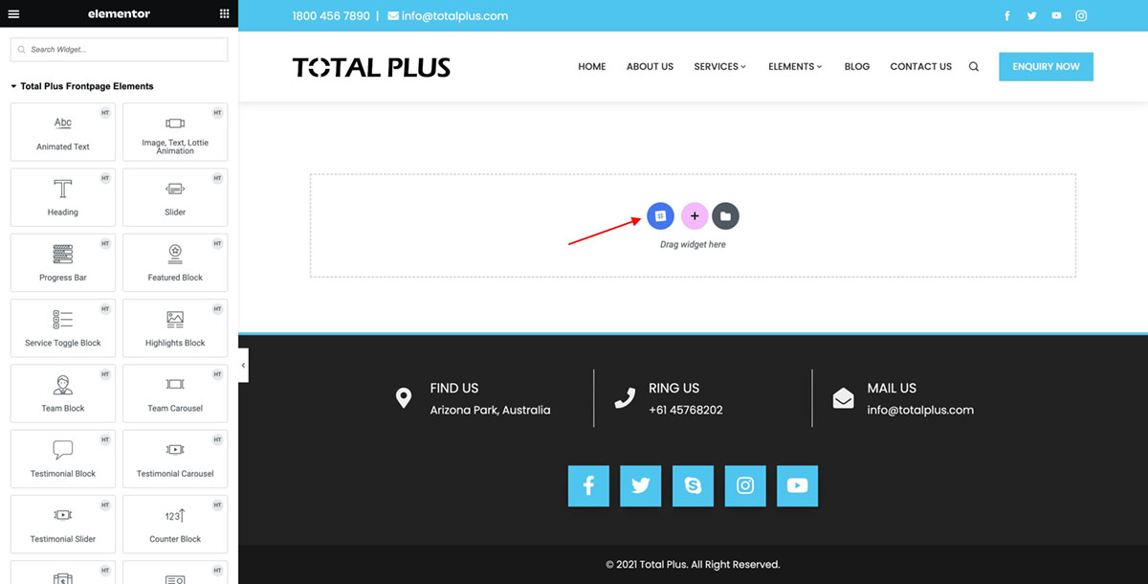Image resolution: width=1148 pixels, height=584 pixels.
Task: Select the Progress Bar widget
Action: pyautogui.click(x=63, y=262)
